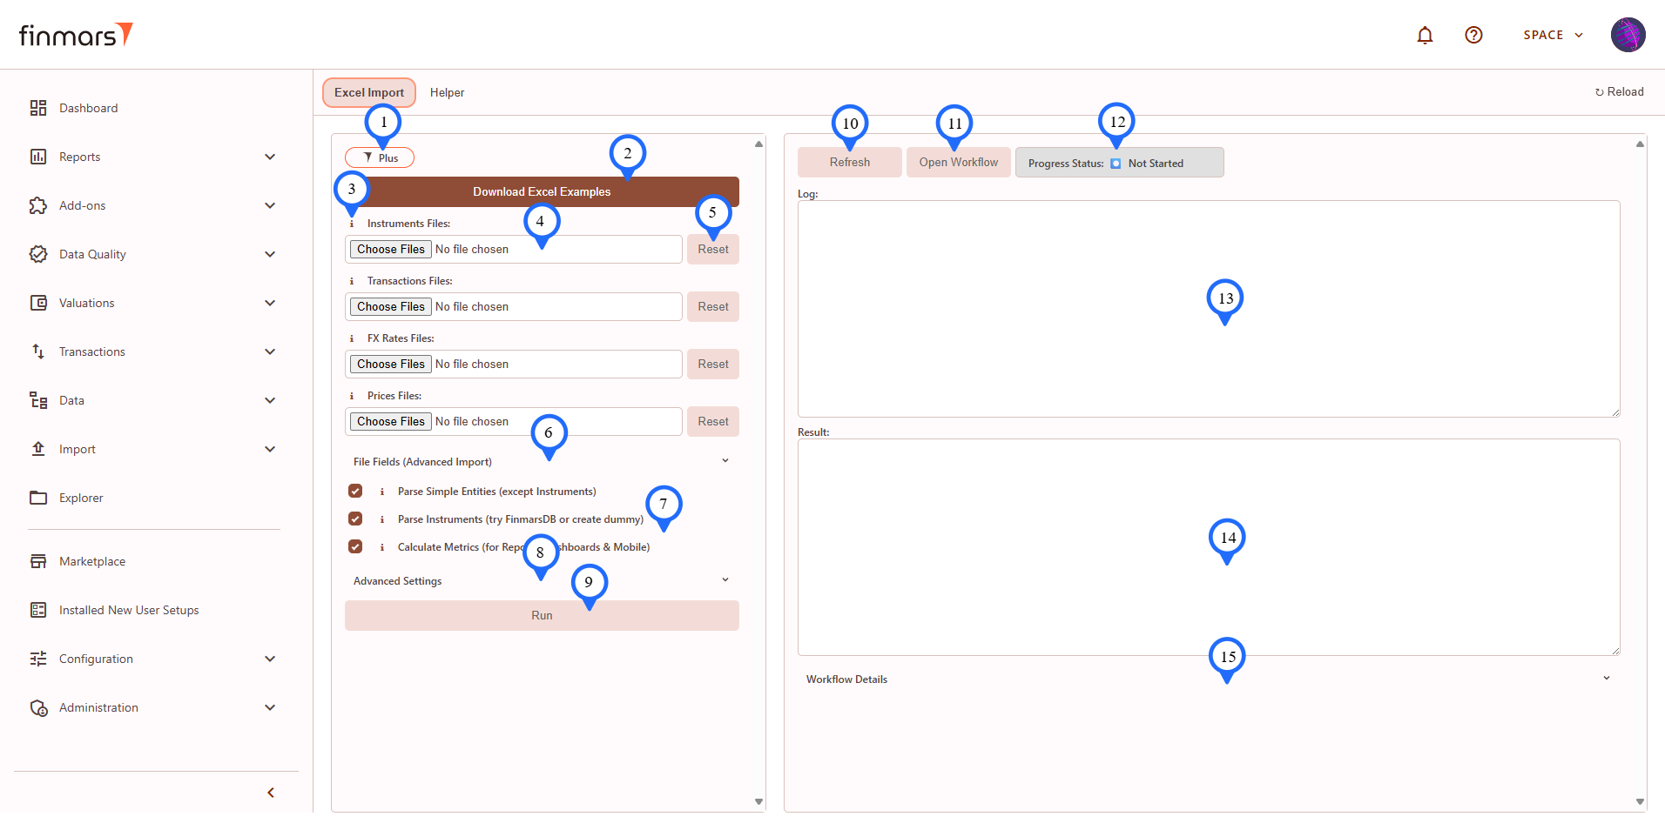Open the user avatar profile menu

(1628, 35)
